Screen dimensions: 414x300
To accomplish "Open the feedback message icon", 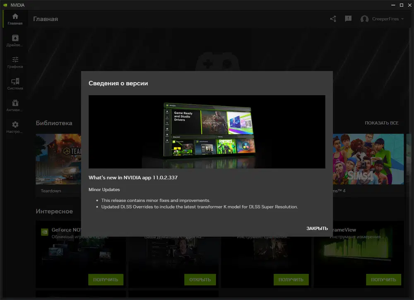I will (348, 19).
